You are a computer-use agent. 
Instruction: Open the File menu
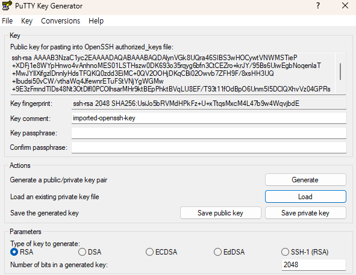point(7,21)
